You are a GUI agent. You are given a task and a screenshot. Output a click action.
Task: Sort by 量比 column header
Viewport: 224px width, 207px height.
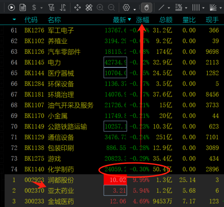point(189,20)
